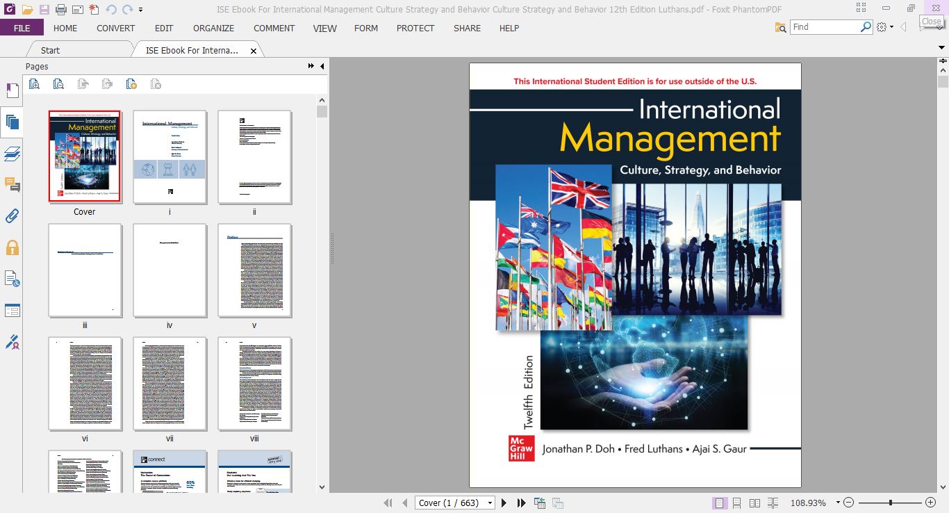The image size is (949, 513).
Task: Expand the Pages panel with double arrow
Action: pos(311,66)
